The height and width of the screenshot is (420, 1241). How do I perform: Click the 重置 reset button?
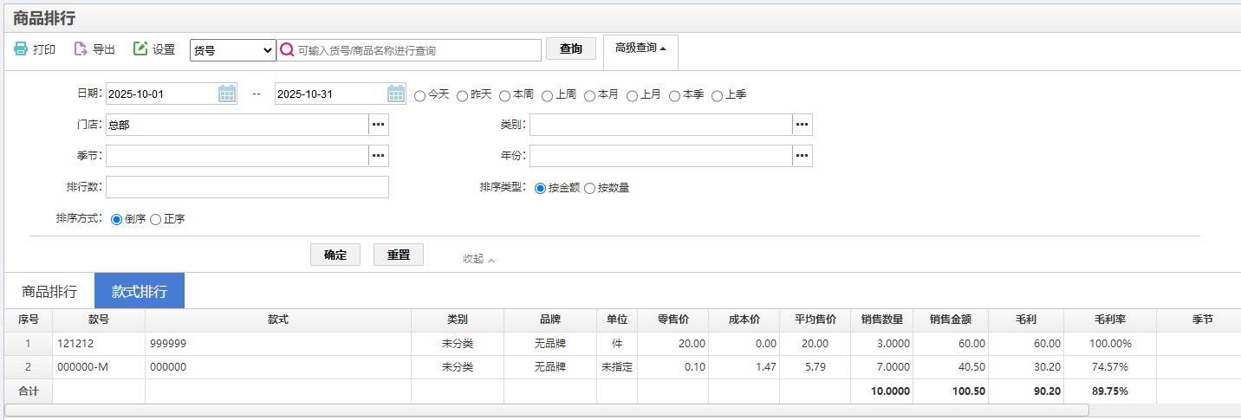pyautogui.click(x=399, y=255)
